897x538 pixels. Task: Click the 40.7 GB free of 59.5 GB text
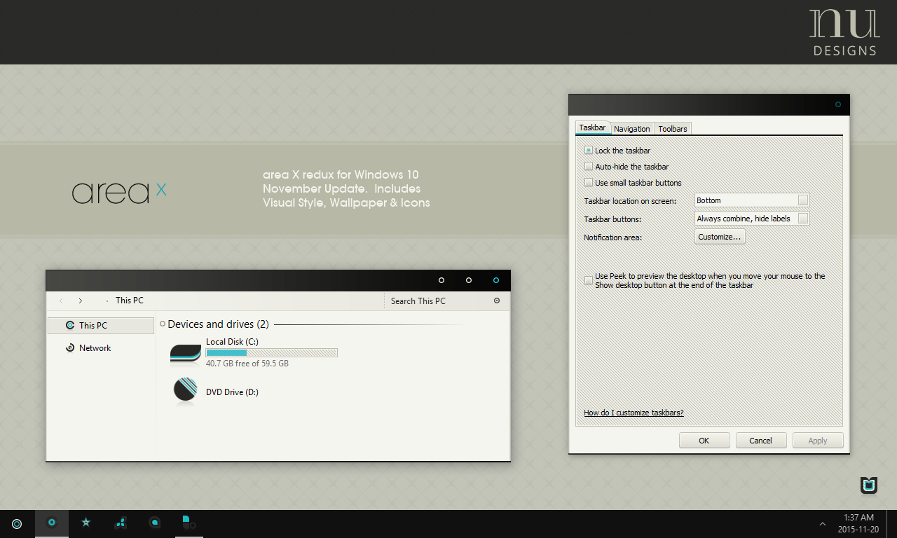point(247,364)
